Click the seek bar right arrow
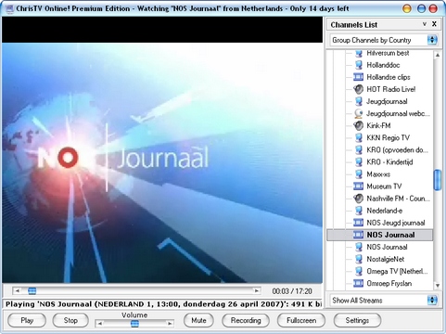Viewport: 446px width, 334px height. (x=256, y=290)
